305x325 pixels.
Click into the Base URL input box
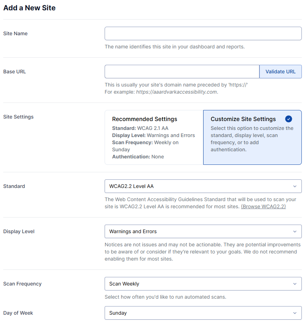tap(182, 72)
